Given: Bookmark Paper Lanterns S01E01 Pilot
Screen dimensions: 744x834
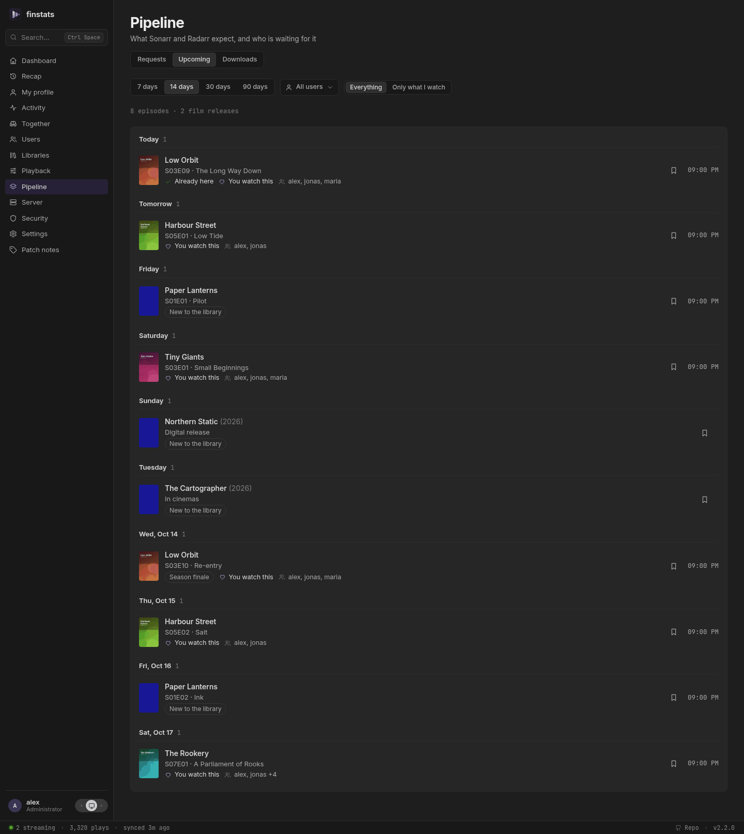Looking at the screenshot, I should tap(674, 301).
